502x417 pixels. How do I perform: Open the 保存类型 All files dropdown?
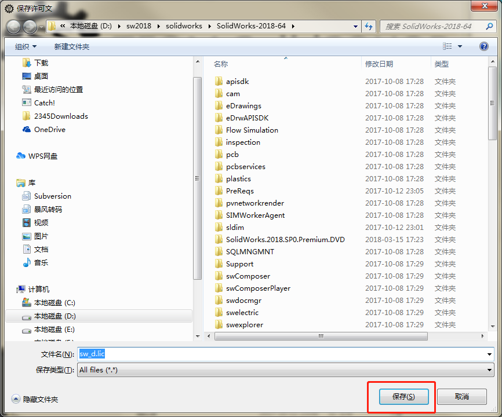click(x=285, y=370)
